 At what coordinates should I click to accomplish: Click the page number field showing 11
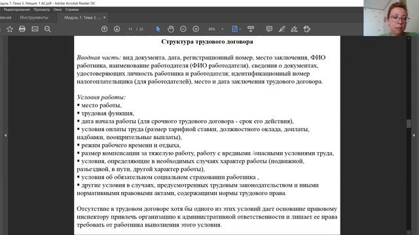click(x=130, y=29)
